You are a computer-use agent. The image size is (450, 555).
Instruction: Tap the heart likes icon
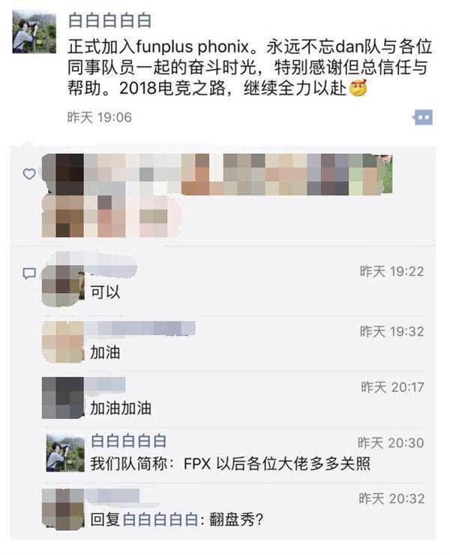29,173
